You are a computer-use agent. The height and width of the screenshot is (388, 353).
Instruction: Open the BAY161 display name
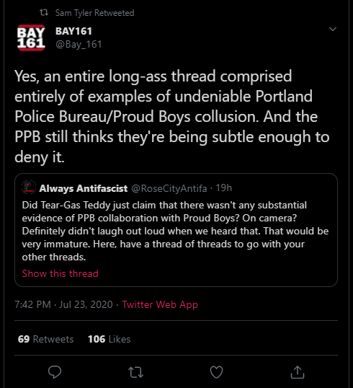click(x=73, y=31)
